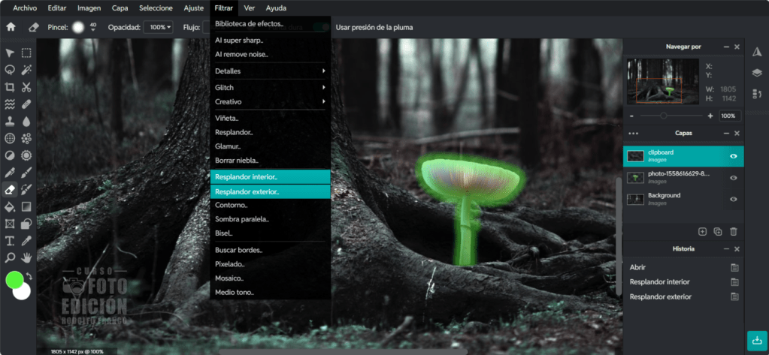This screenshot has width=769, height=355.
Task: Expand the Creativo submenu
Action: (270, 101)
